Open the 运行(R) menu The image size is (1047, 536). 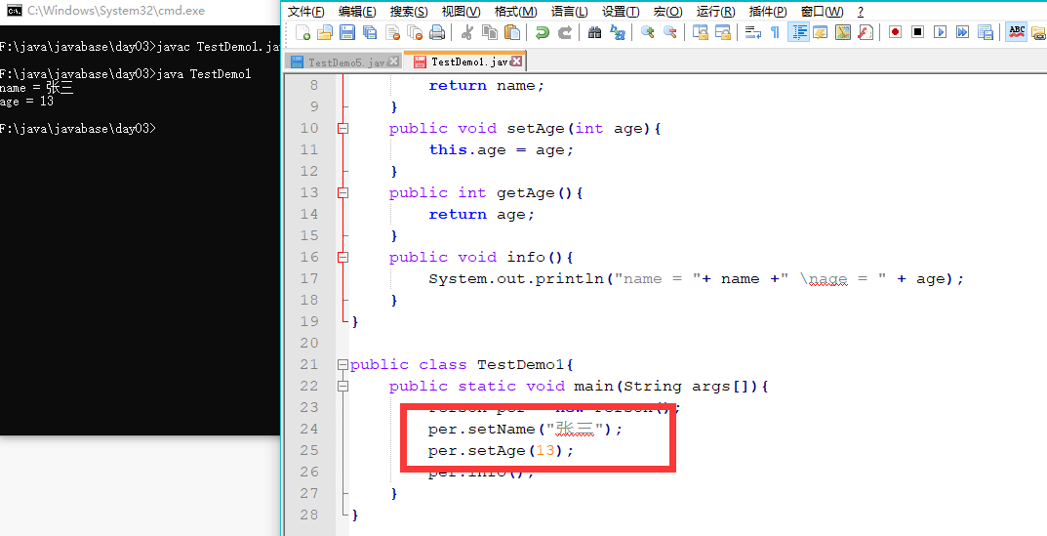coord(716,12)
